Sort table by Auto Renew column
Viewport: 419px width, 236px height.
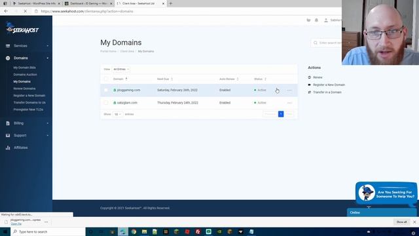(228, 79)
